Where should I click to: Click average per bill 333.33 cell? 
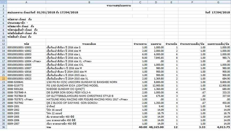(x=218, y=93)
